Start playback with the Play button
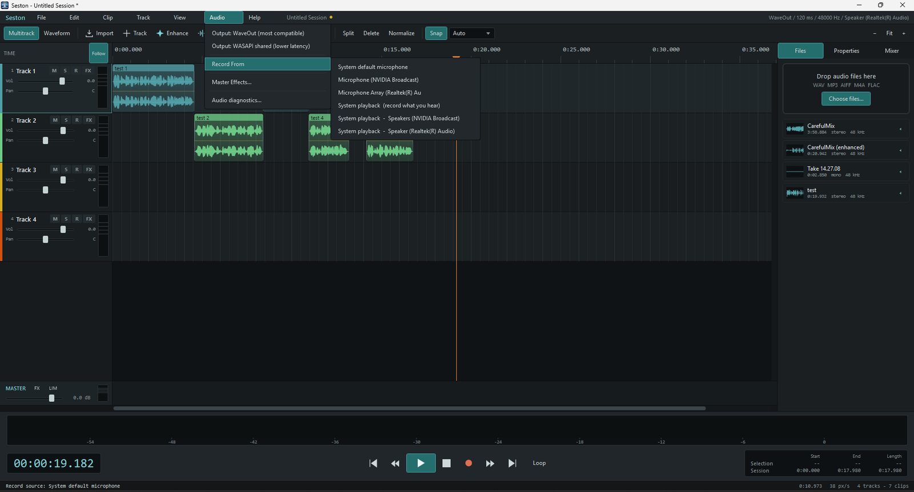914x492 pixels. click(421, 463)
